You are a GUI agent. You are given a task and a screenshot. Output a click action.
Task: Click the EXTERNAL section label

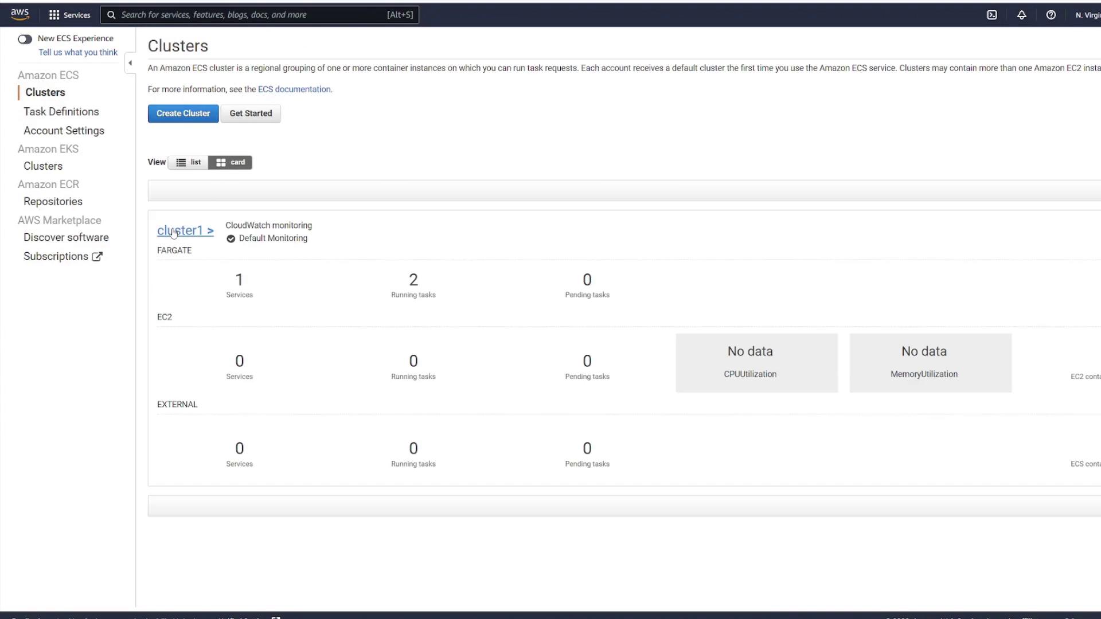coord(177,405)
